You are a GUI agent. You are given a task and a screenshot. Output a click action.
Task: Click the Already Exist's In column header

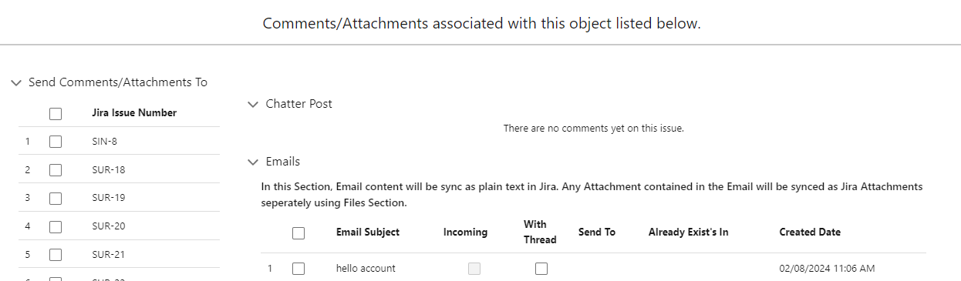click(689, 232)
